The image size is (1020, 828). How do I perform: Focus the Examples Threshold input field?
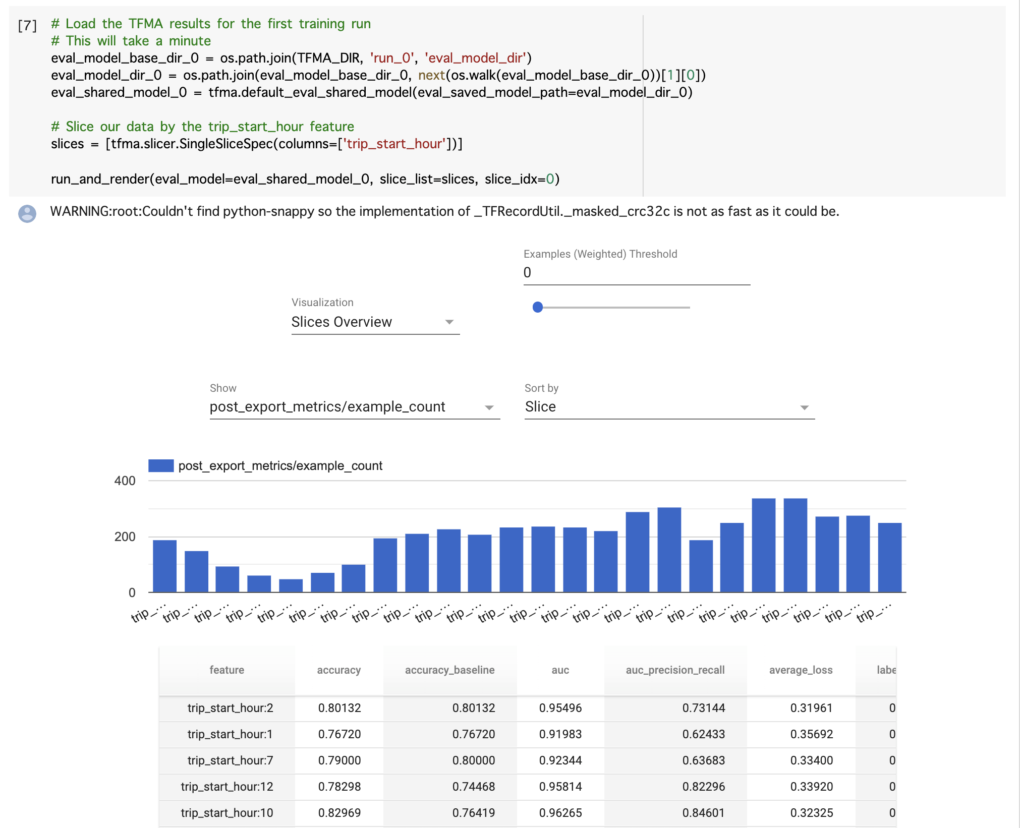(x=636, y=273)
